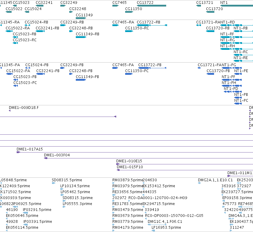Click transcript CG11349-RB
The height and width of the screenshot is (232, 253).
(x=87, y=34)
